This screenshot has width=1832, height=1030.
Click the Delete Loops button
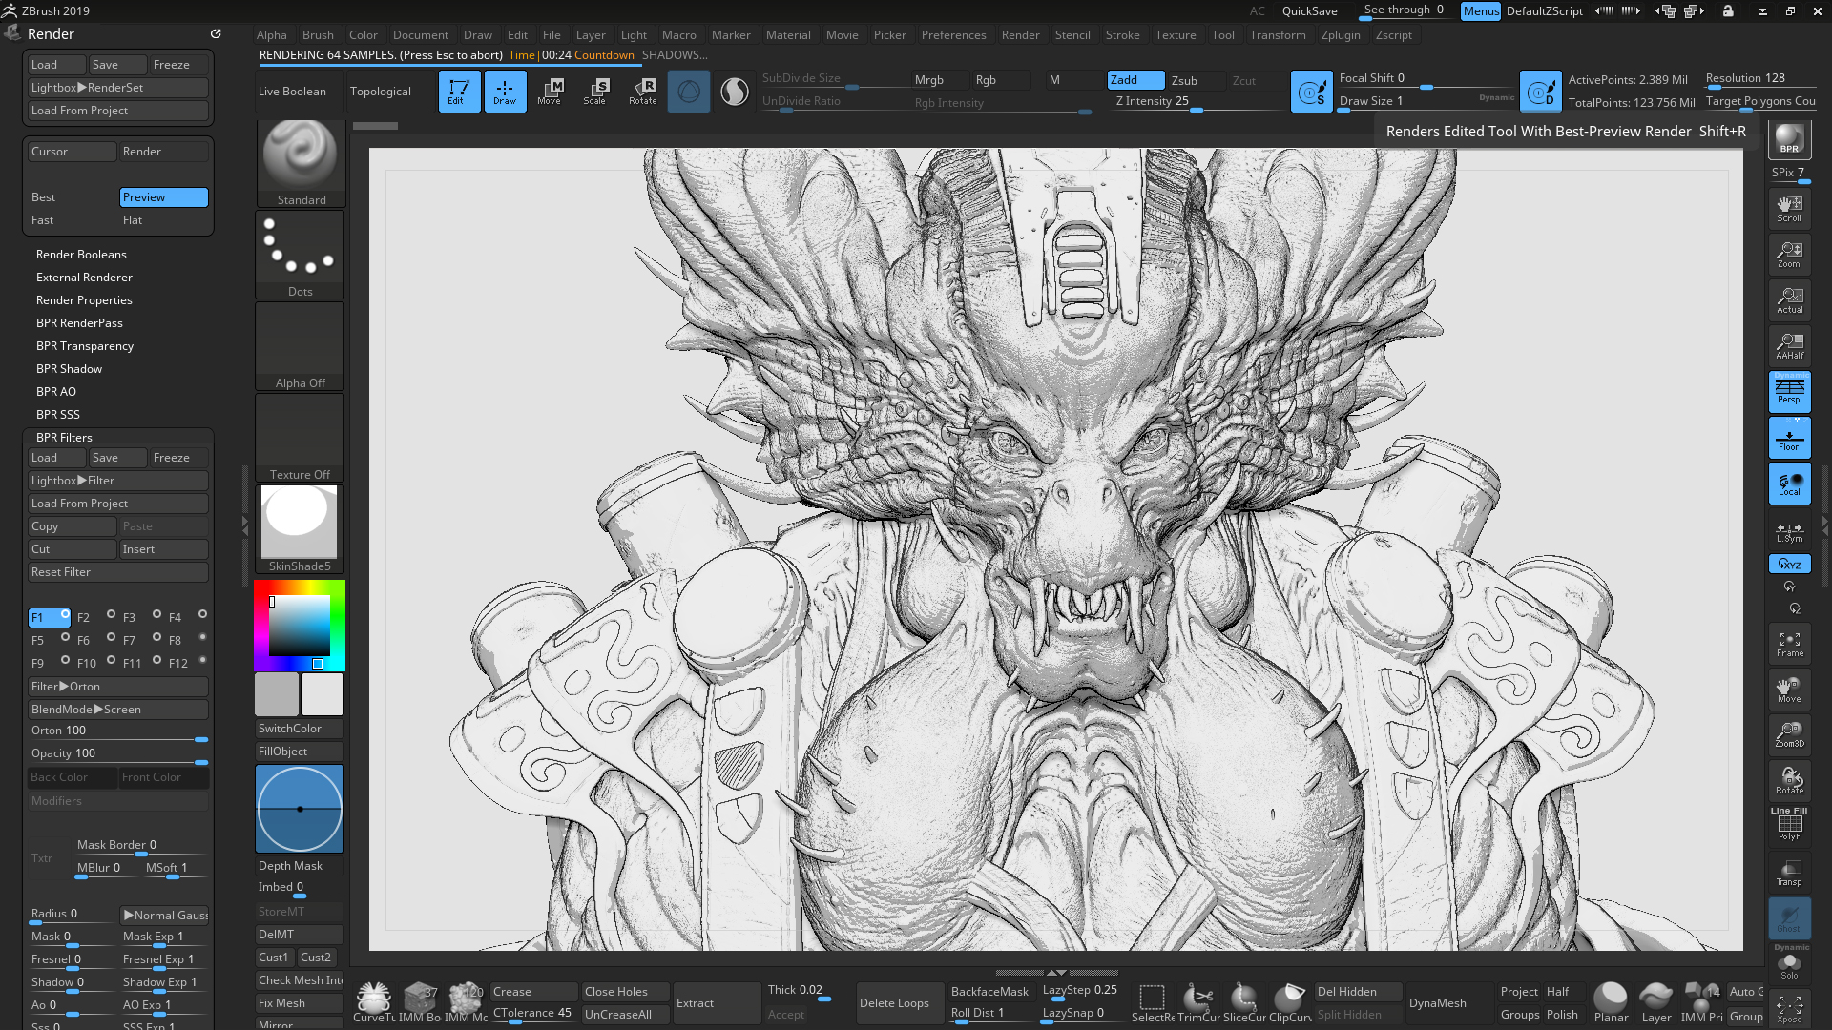(900, 1003)
